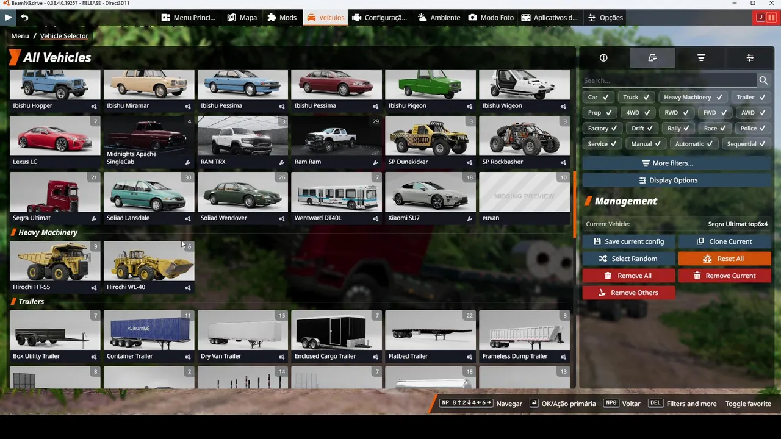
Task: Select the Enclosed Cargo Trailer thumbnail
Action: point(336,330)
